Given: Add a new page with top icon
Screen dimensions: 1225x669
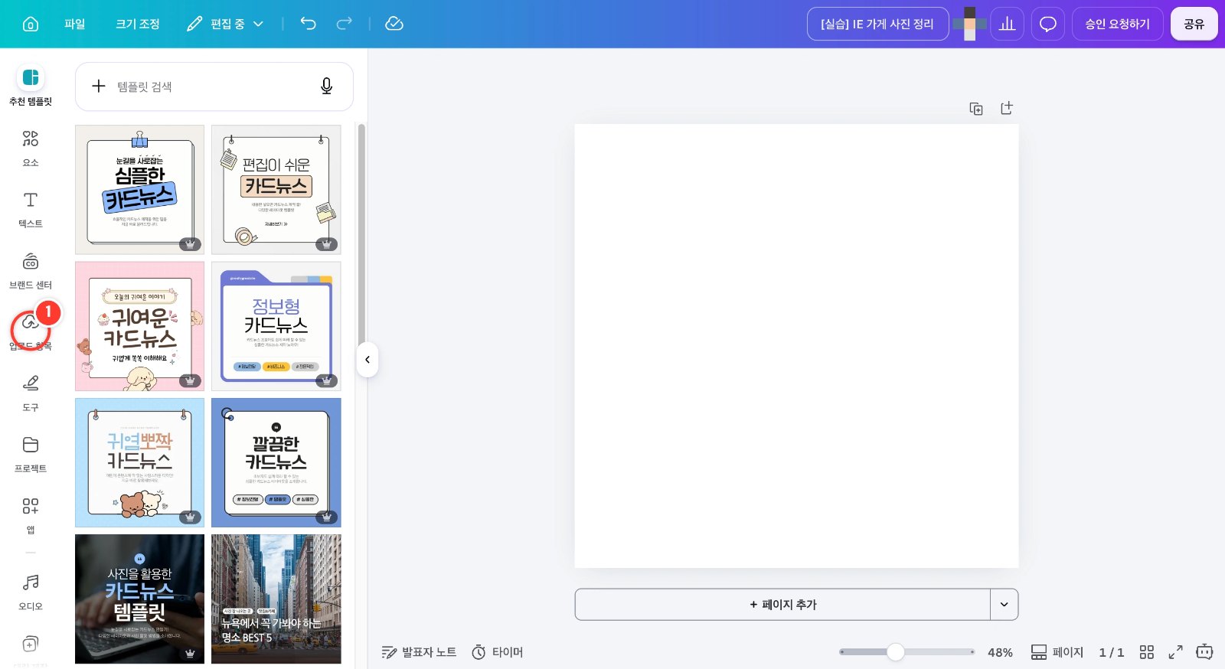Looking at the screenshot, I should coord(1007,108).
